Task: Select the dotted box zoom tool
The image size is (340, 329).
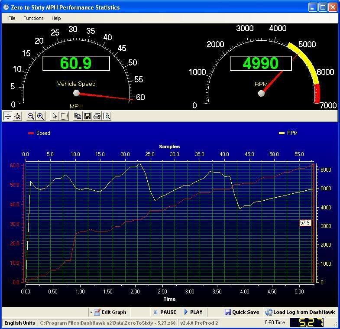Action: tap(65, 116)
